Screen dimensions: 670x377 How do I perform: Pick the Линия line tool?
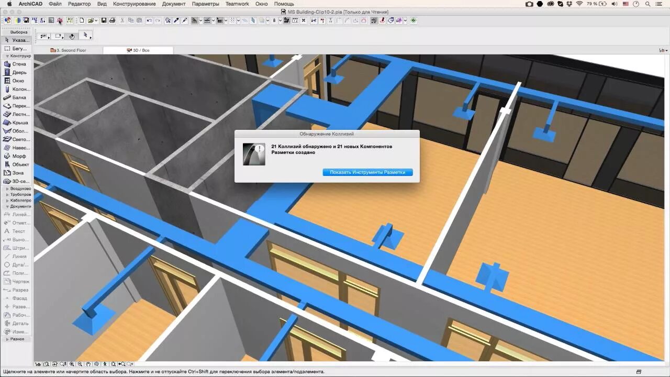coord(16,256)
